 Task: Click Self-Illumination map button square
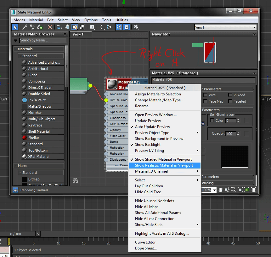click(x=246, y=120)
